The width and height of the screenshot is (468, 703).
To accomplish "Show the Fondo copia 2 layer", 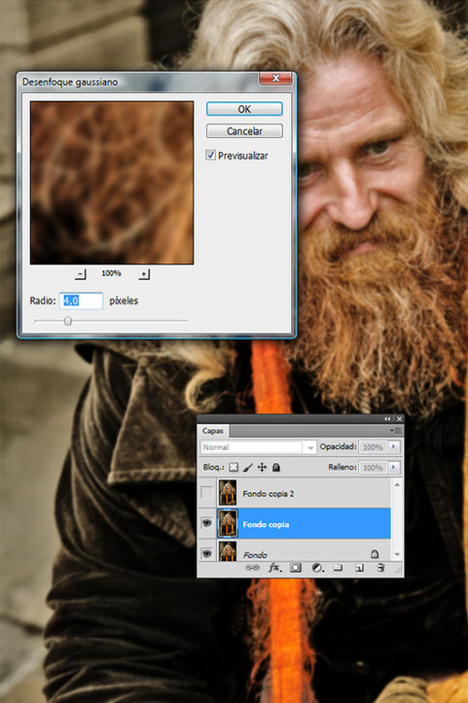I will coord(206,493).
